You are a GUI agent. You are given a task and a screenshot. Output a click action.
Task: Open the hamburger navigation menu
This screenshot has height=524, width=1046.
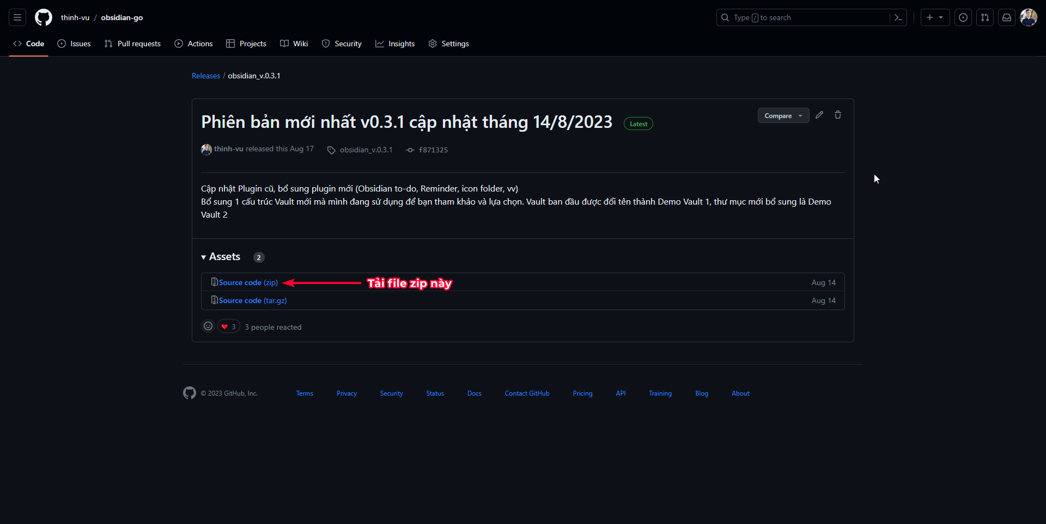[x=17, y=17]
